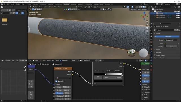
Task: Disable Cylinder.002 render camera icon
Action: tap(179, 18)
